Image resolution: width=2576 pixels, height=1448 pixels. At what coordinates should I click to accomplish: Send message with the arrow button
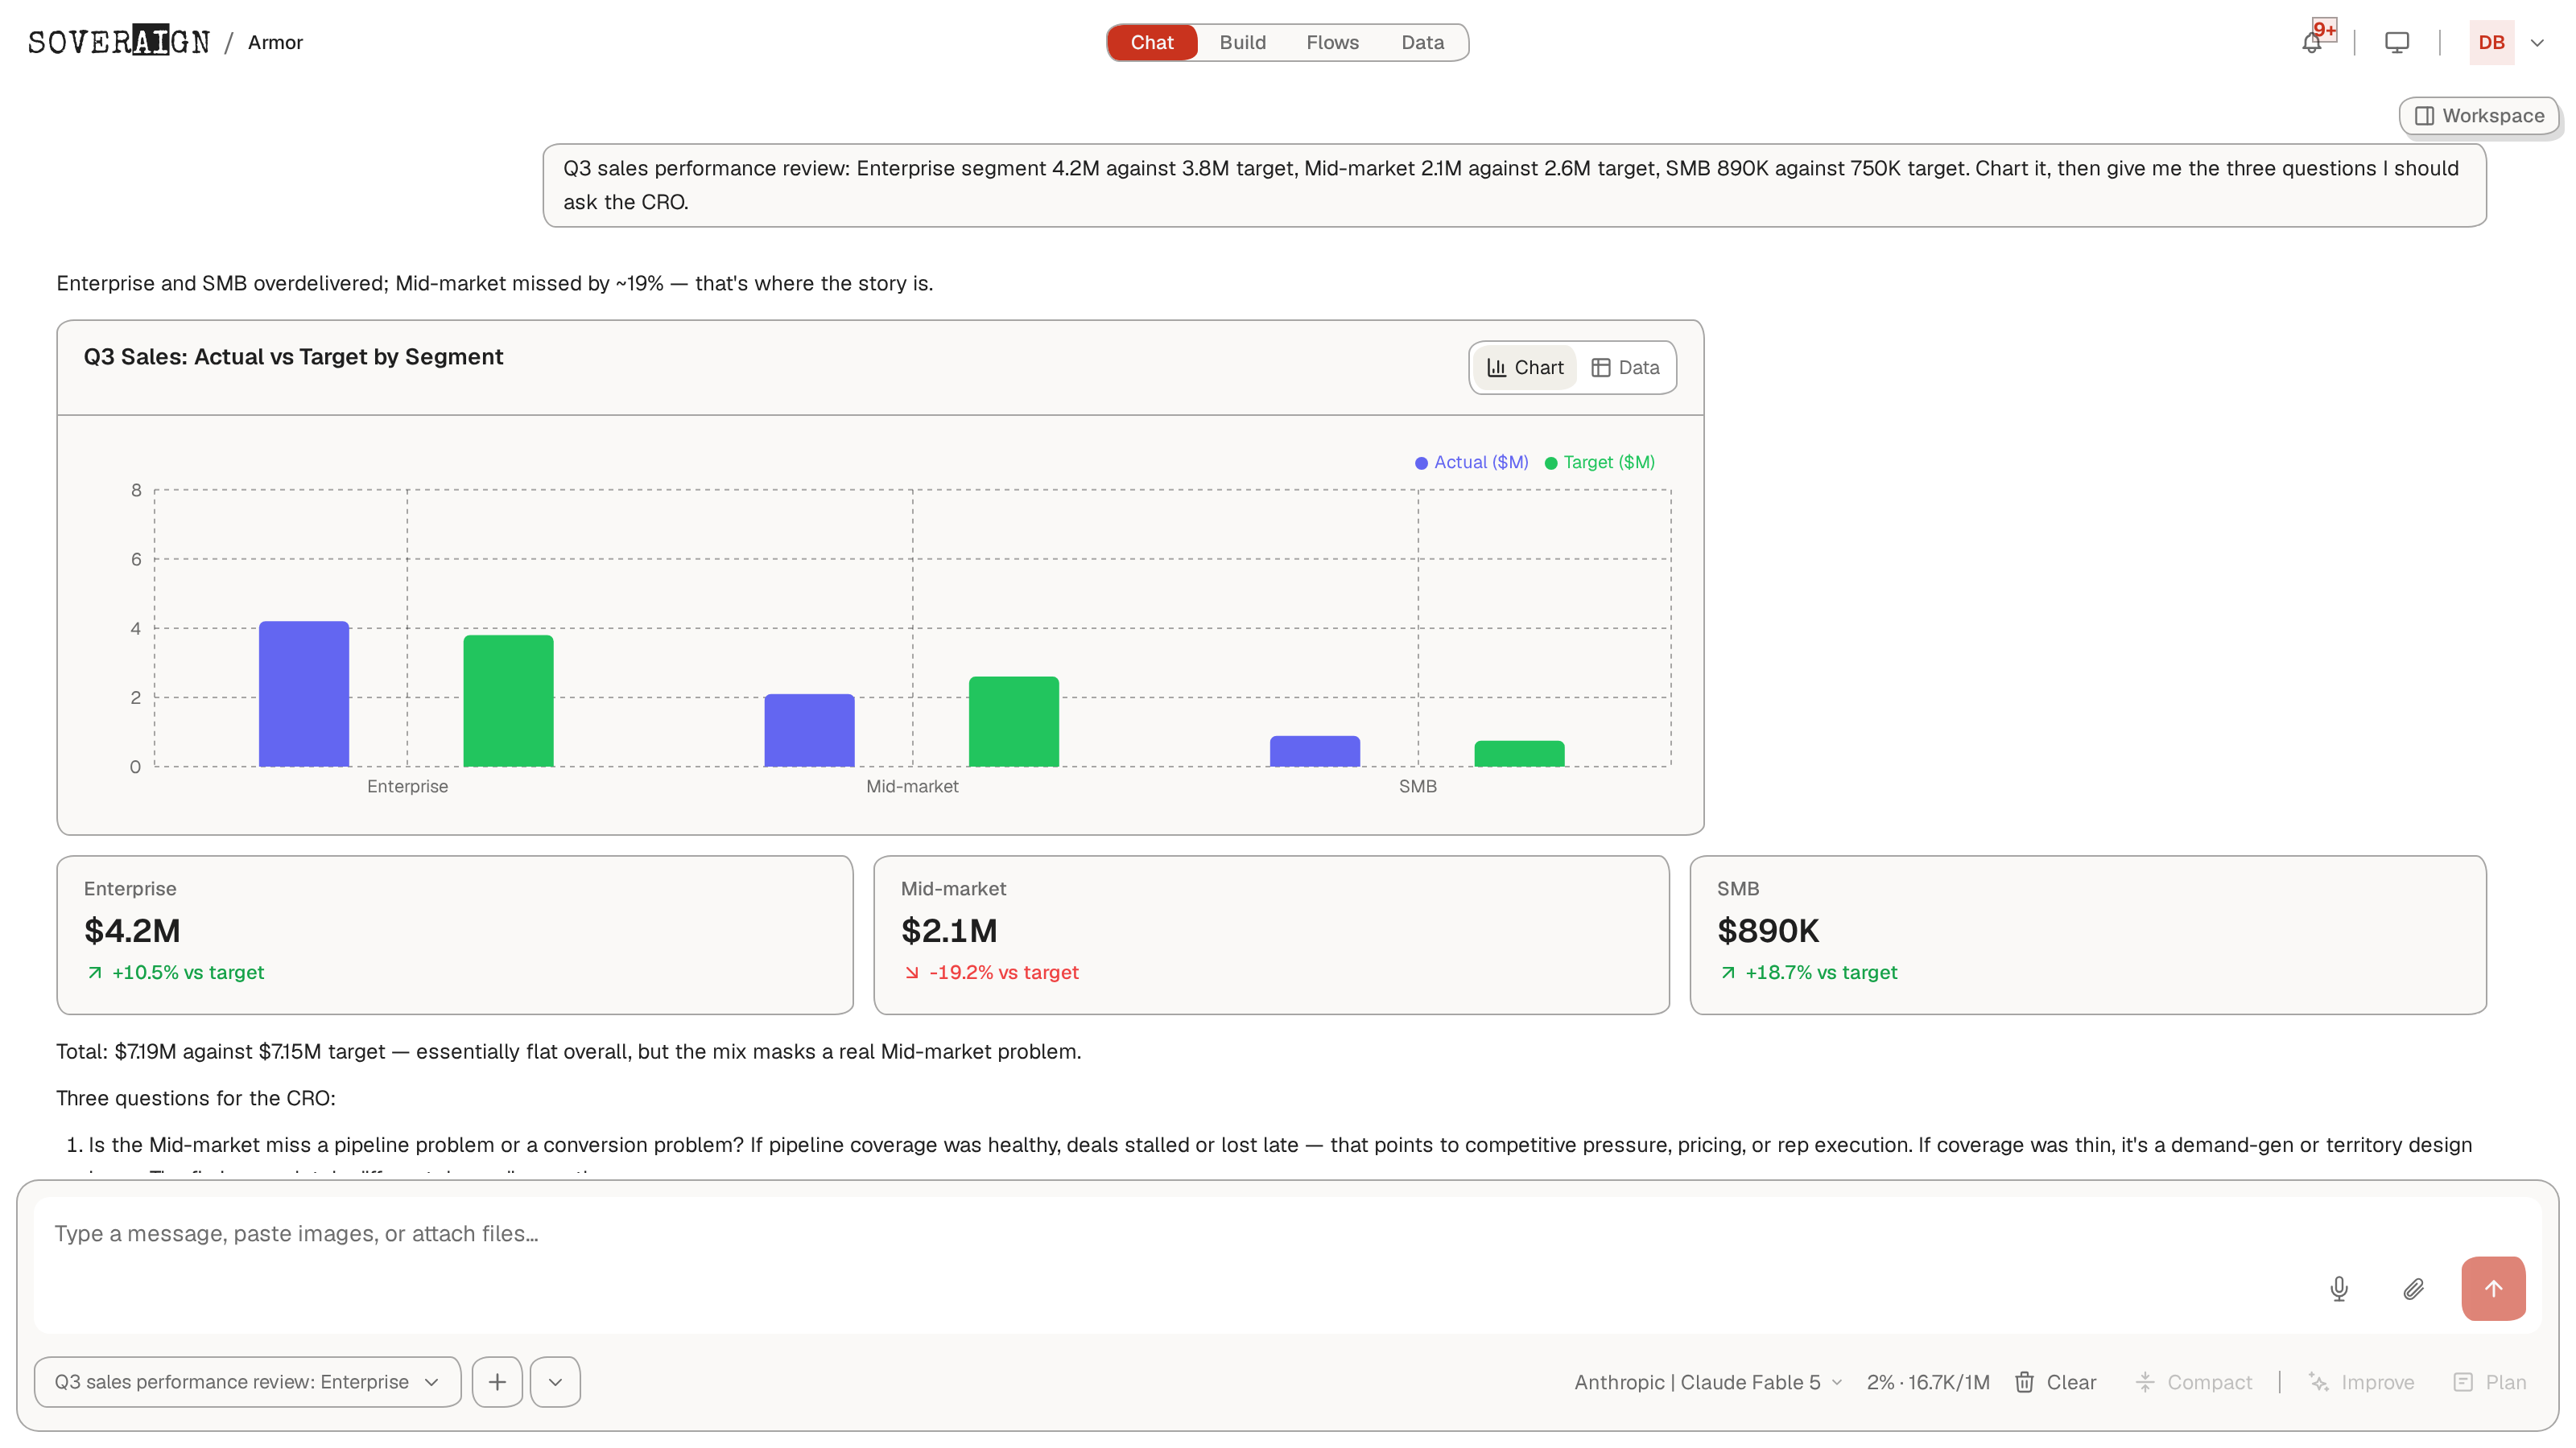pos(2493,1289)
